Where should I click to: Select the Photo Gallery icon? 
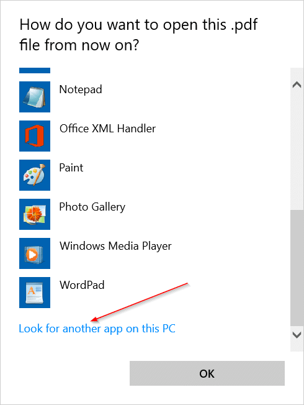[x=35, y=214]
